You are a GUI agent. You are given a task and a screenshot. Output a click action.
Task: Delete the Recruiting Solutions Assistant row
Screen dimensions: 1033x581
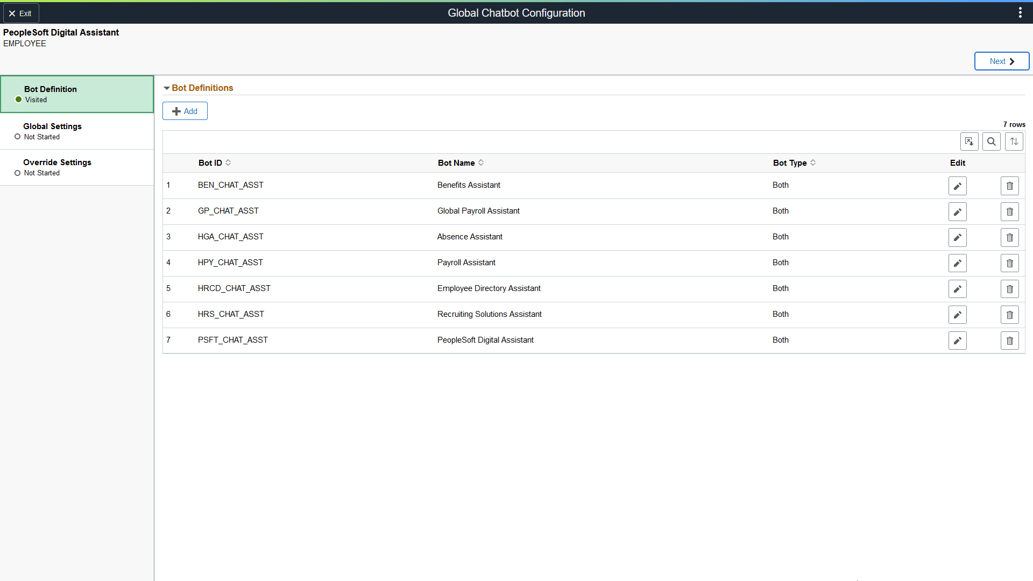tap(1009, 315)
